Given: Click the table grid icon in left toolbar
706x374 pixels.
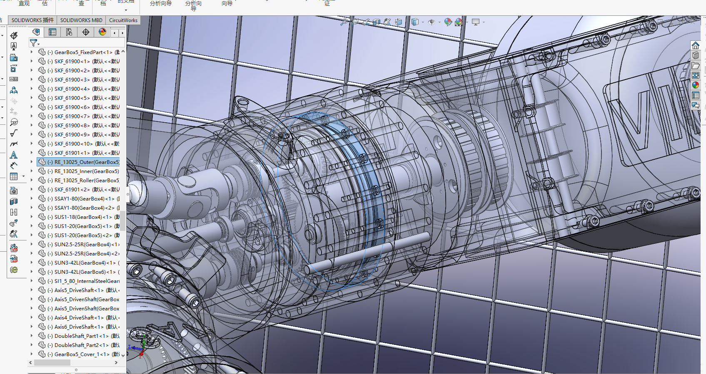Looking at the screenshot, I should click(14, 176).
